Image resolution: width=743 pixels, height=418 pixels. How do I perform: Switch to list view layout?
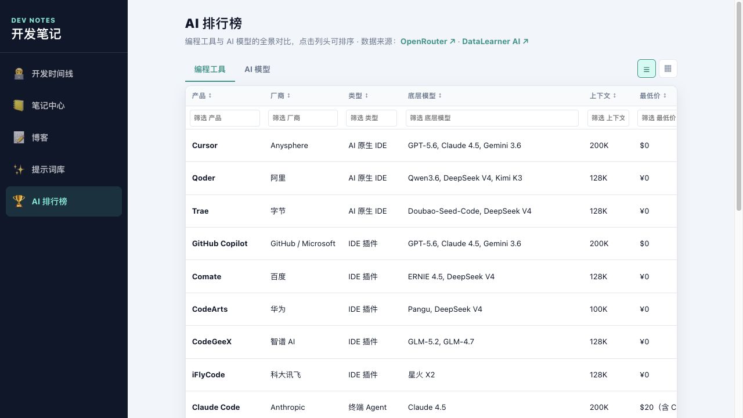tap(647, 69)
